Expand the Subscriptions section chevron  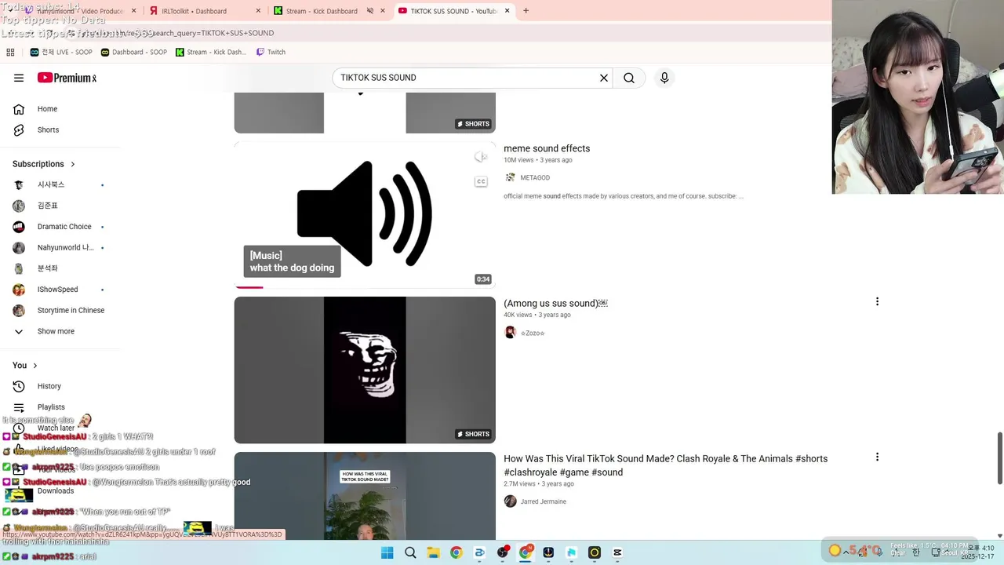point(73,164)
